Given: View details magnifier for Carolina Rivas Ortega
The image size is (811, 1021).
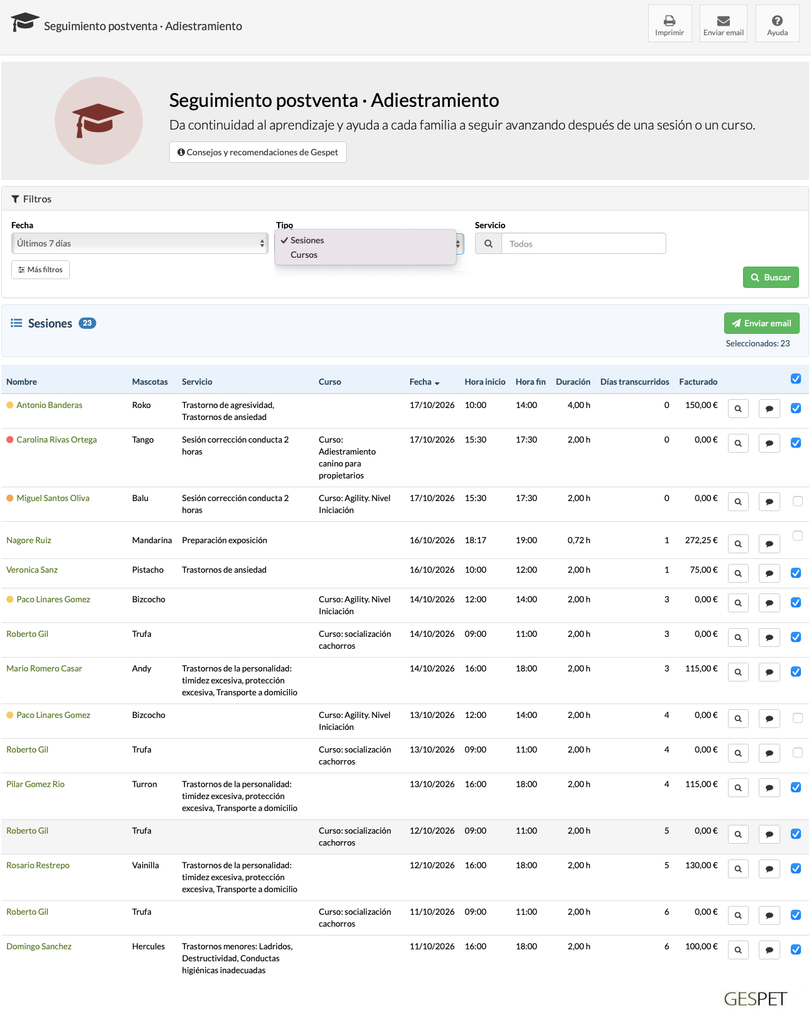Looking at the screenshot, I should 738,443.
